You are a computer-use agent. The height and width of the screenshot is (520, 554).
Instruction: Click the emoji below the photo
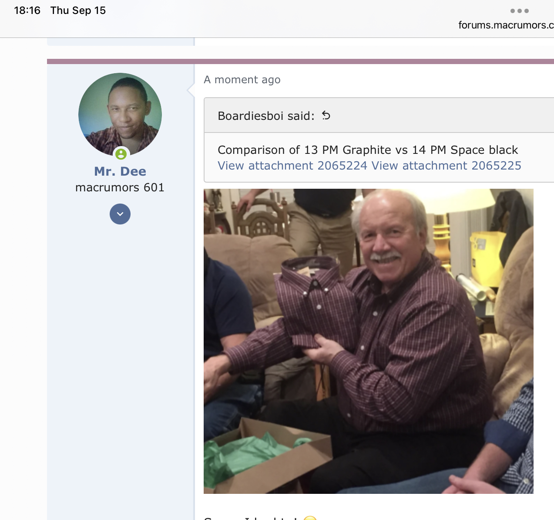tap(310, 517)
